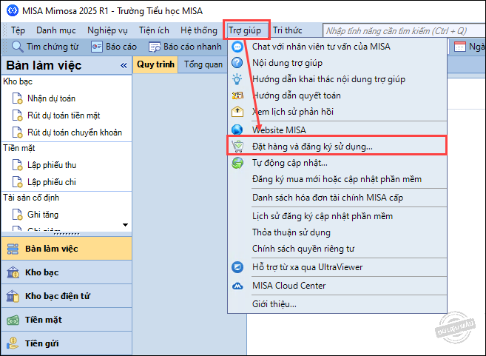Select Tự động cập nhật menu entry

click(337, 163)
